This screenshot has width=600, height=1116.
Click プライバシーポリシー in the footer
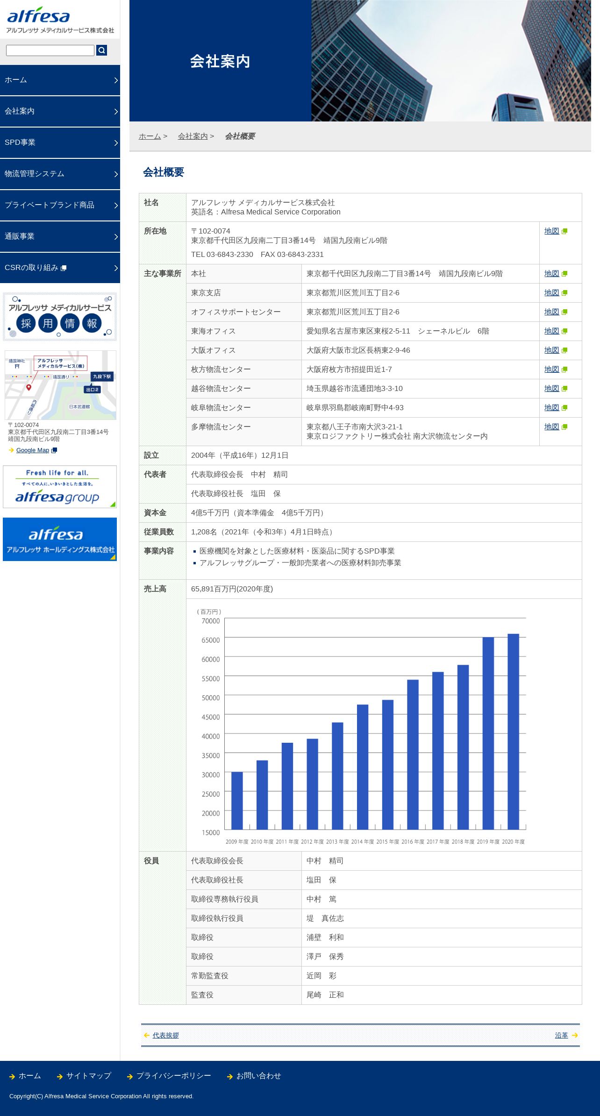tap(174, 1076)
